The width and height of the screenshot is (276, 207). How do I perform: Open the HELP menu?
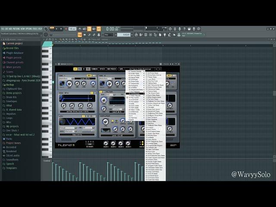[x=40, y=29]
